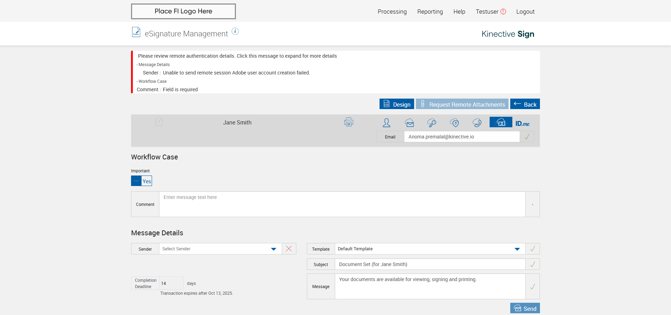The width and height of the screenshot is (671, 315).
Task: Click the required indicator beside Comment field
Action: pos(533,205)
